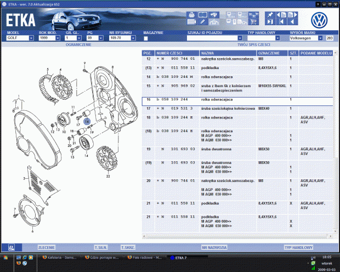
Task: Click the jump-to-first arrow icon
Action: tap(281, 22)
